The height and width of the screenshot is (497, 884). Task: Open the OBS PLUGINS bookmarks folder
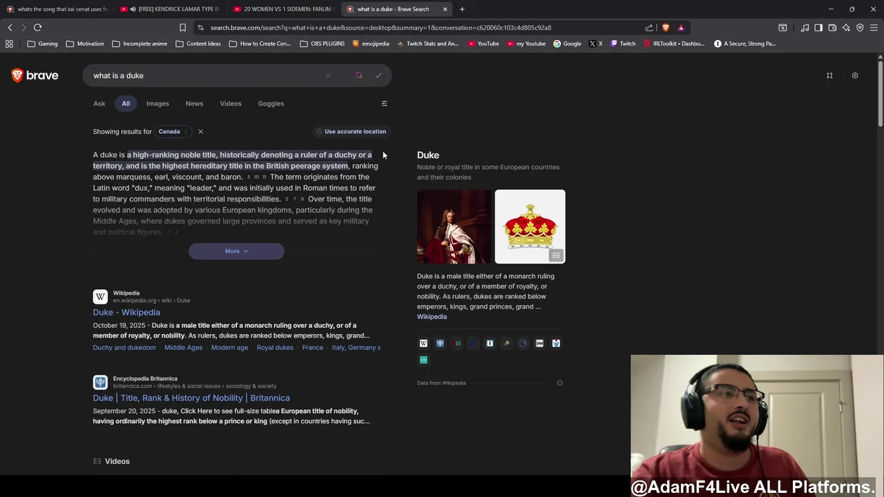pos(323,43)
